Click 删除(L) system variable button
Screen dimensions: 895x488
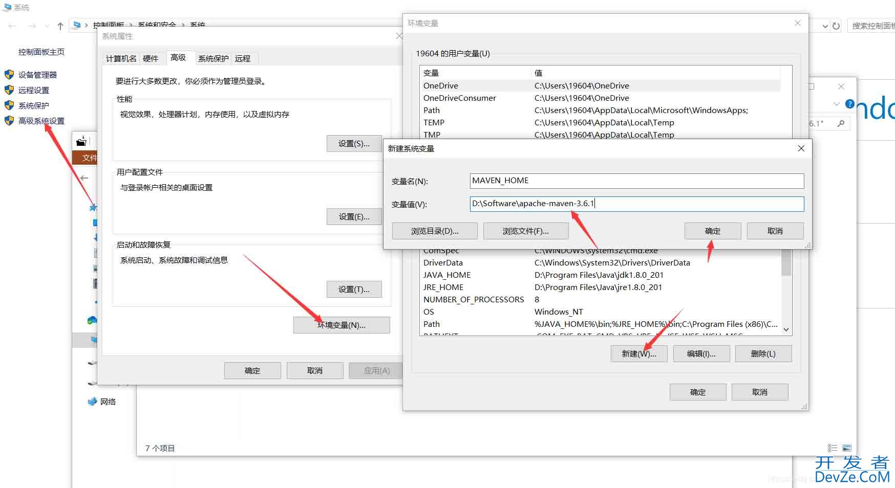tap(763, 354)
